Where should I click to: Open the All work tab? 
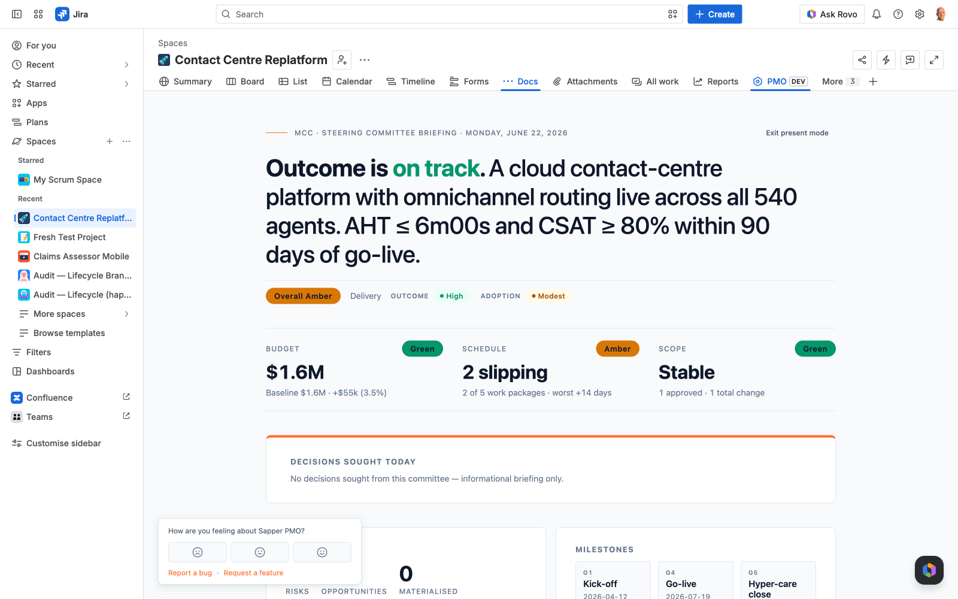point(656,81)
